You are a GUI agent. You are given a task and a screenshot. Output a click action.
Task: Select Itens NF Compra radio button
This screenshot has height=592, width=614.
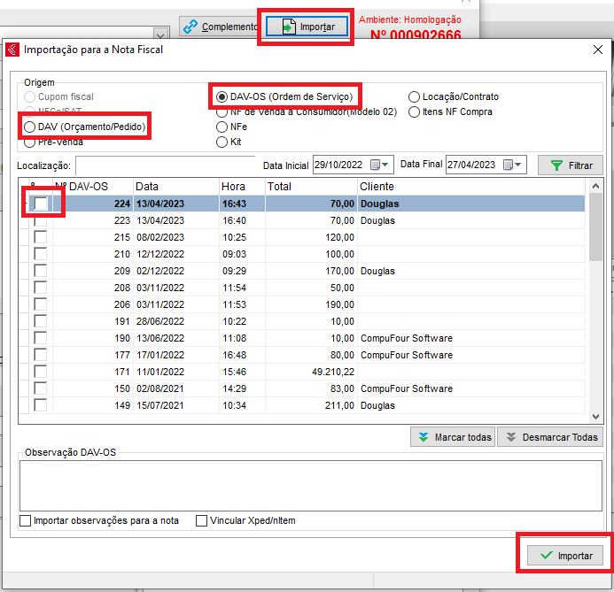(415, 111)
